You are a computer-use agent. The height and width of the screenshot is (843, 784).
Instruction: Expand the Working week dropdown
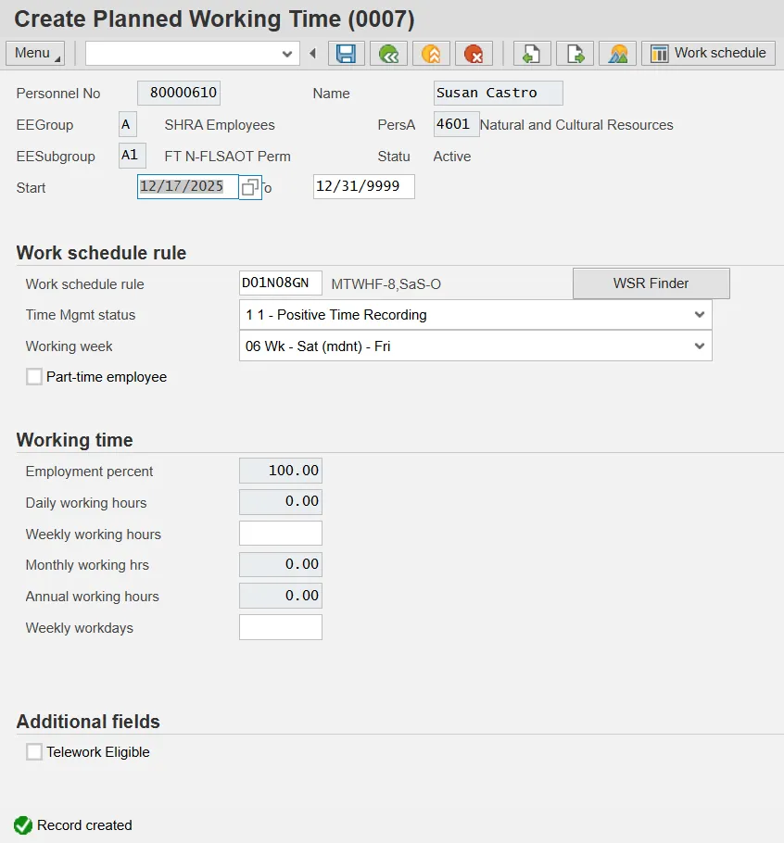tap(699, 346)
